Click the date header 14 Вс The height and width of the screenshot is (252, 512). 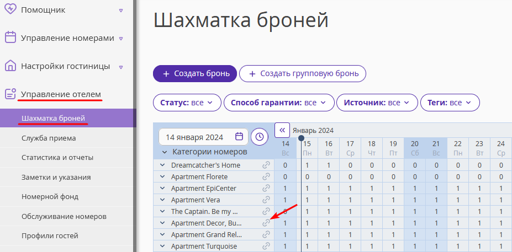pos(286,148)
